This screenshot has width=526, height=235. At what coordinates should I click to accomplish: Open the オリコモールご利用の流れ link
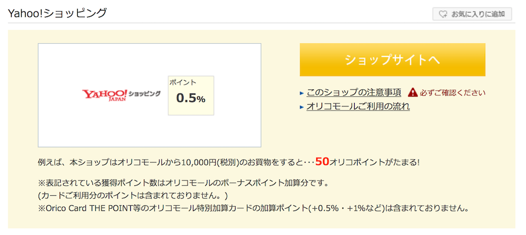(x=358, y=107)
